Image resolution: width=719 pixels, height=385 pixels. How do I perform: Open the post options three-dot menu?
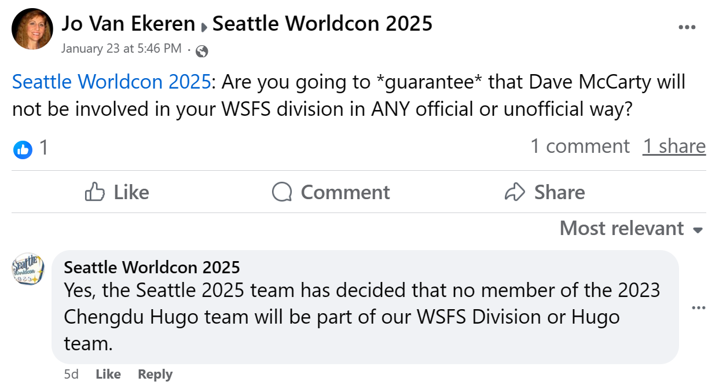tap(687, 27)
